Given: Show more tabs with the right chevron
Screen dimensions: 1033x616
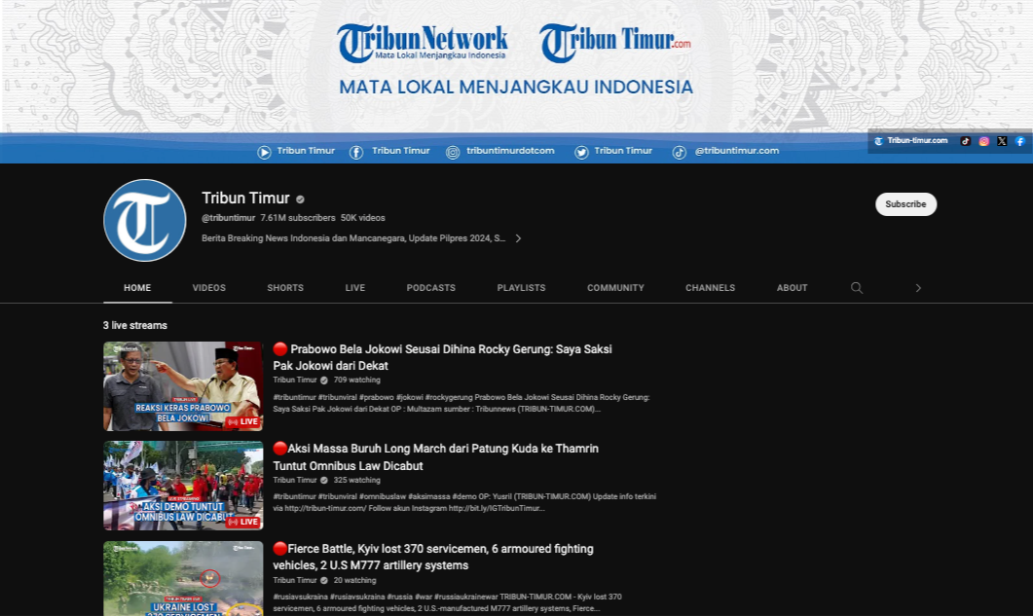Looking at the screenshot, I should (x=918, y=288).
